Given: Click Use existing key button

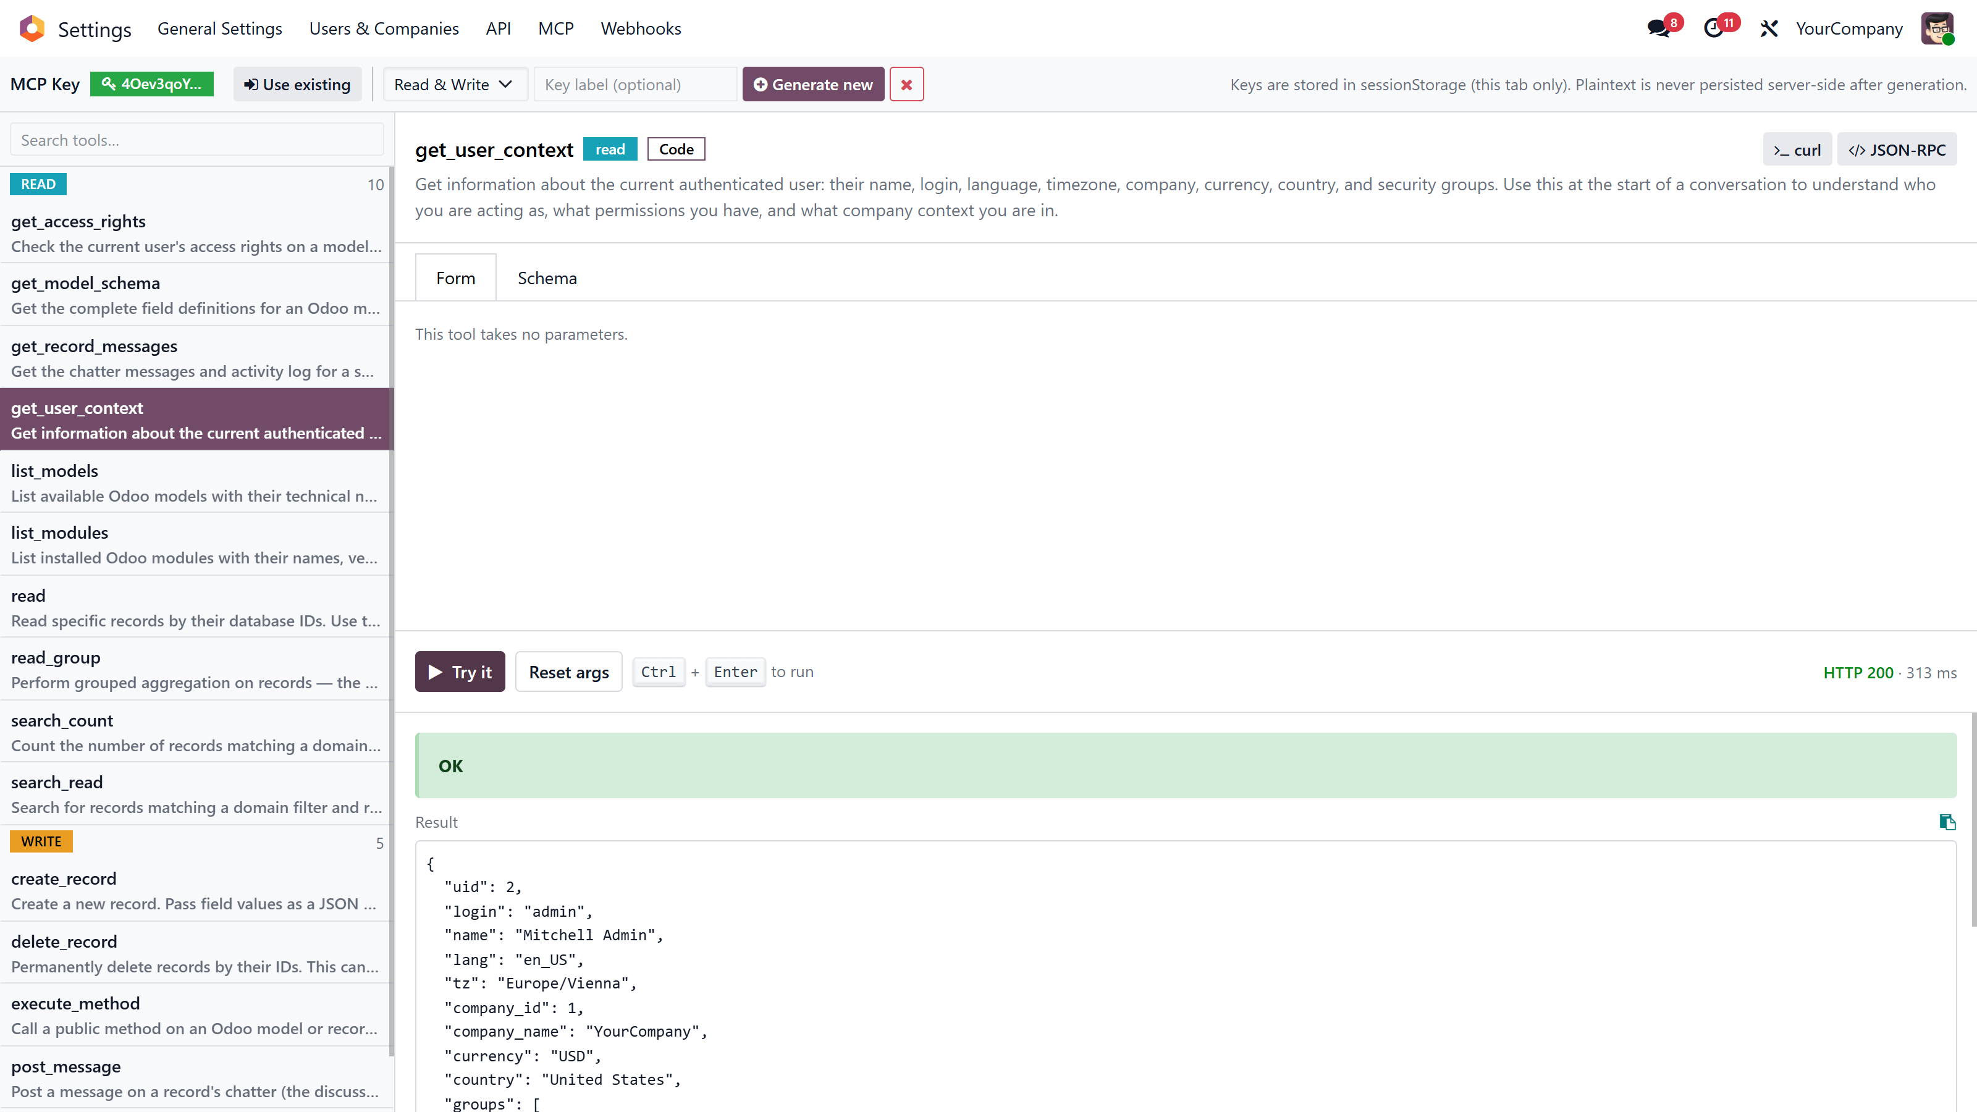Looking at the screenshot, I should click(298, 83).
